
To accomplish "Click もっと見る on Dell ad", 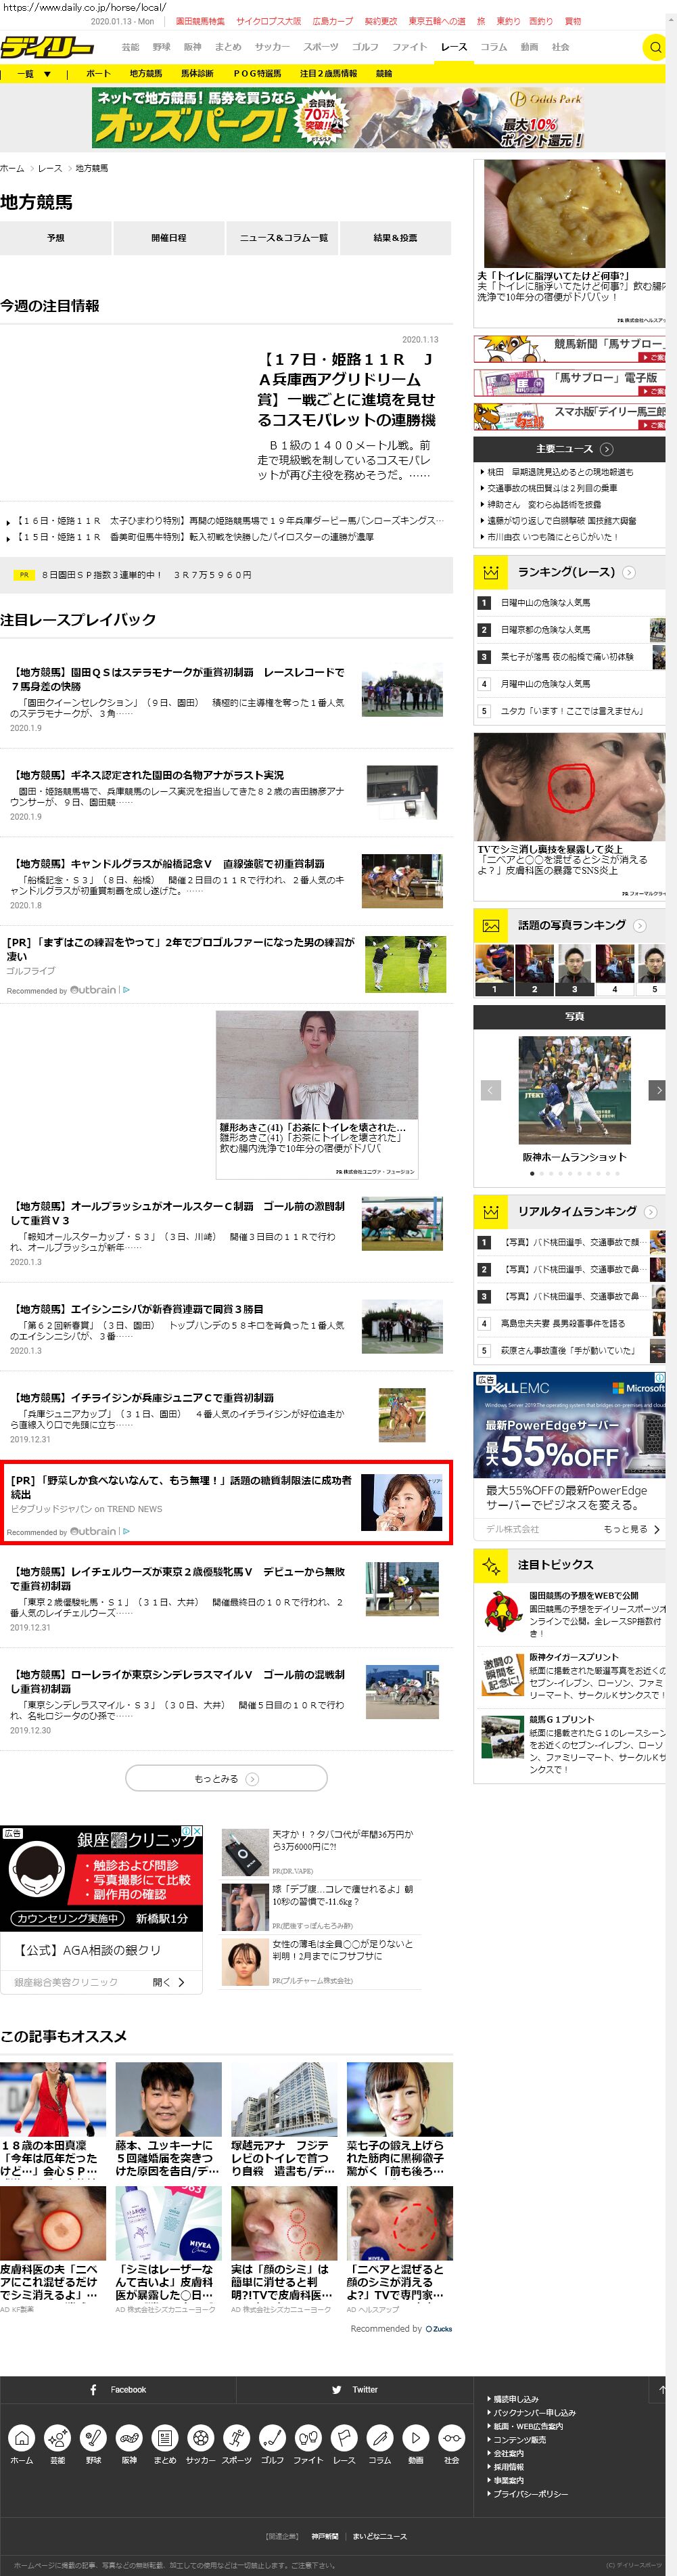I will point(631,1529).
